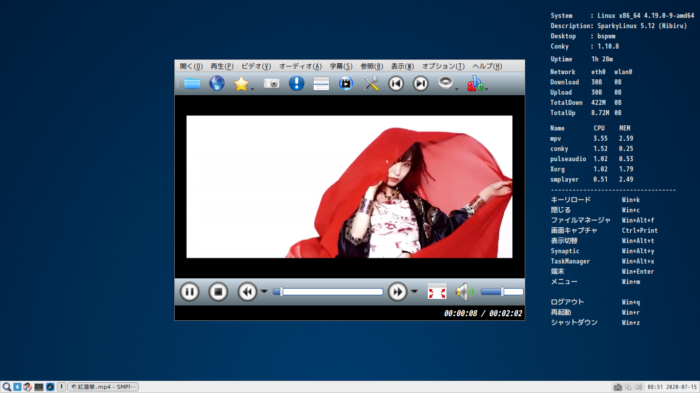Image resolution: width=700 pixels, height=393 pixels.
Task: Click the blue download arrow taskbar icon
Action: (17, 387)
